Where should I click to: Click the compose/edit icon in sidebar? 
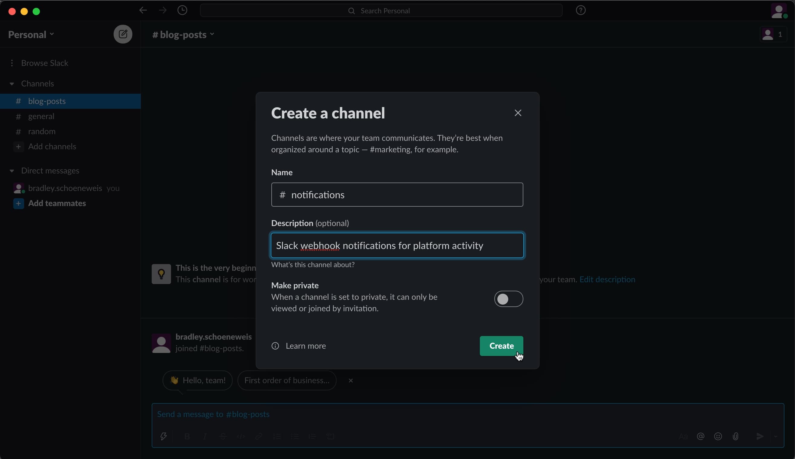tap(122, 34)
